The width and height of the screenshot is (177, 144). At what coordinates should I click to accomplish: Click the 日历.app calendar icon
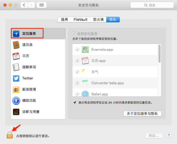(x=85, y=61)
